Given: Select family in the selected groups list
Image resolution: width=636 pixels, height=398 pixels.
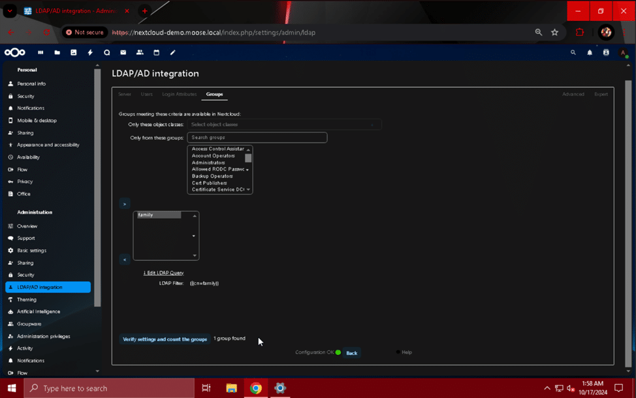Looking at the screenshot, I should (159, 215).
